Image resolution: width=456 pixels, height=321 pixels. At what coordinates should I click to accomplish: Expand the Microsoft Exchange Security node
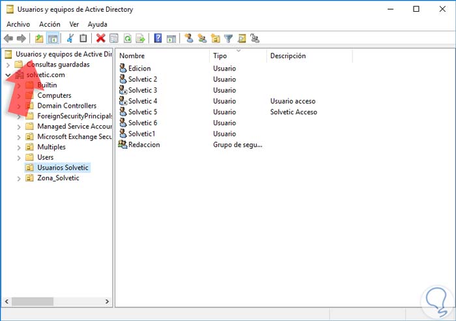[x=19, y=137]
